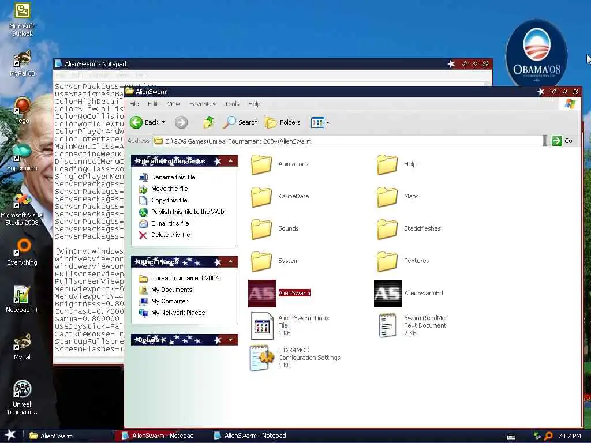The height and width of the screenshot is (443, 591).
Task: Click Delete this file
Action: pos(170,235)
